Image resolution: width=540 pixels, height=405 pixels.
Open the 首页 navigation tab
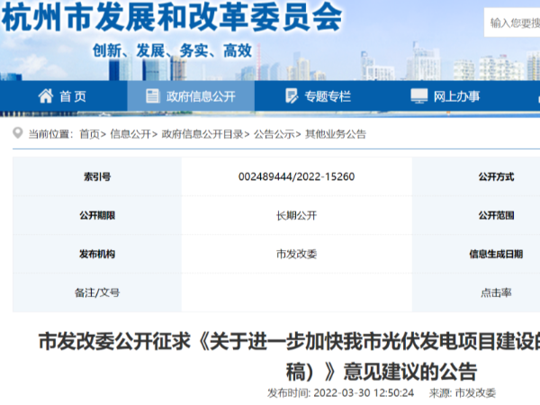(72, 96)
